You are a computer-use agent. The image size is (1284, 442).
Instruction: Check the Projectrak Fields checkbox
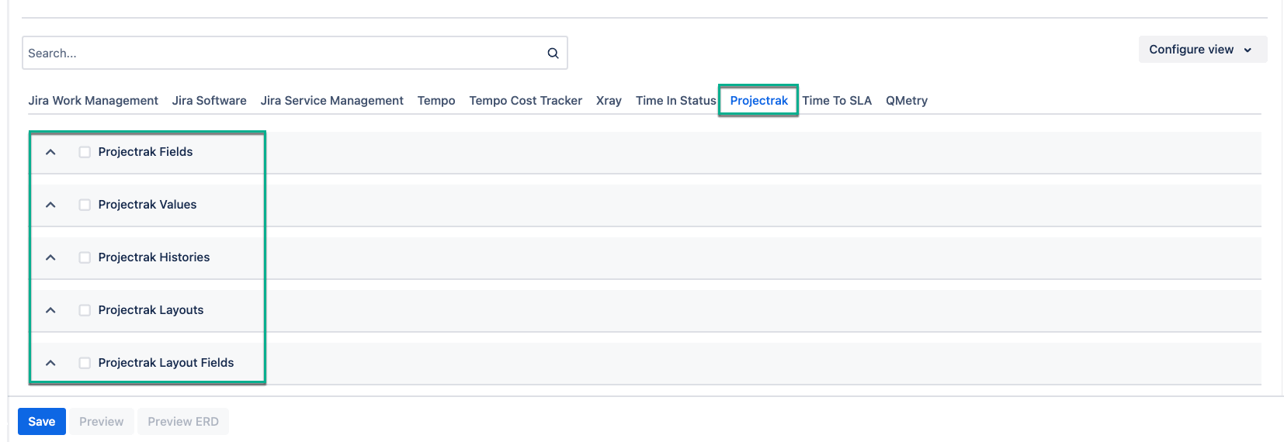[x=85, y=152]
